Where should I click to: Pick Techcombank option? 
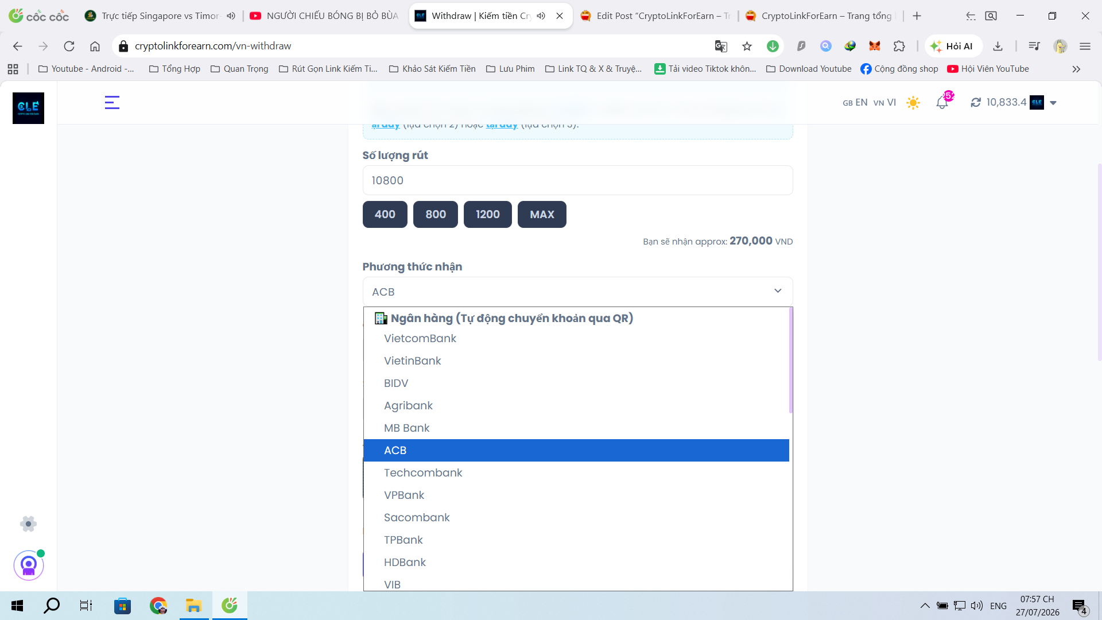[576, 473]
